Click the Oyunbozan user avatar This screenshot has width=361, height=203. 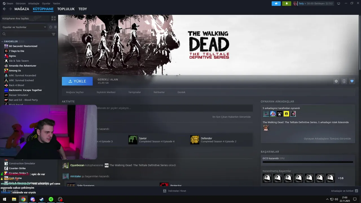tap(65, 166)
